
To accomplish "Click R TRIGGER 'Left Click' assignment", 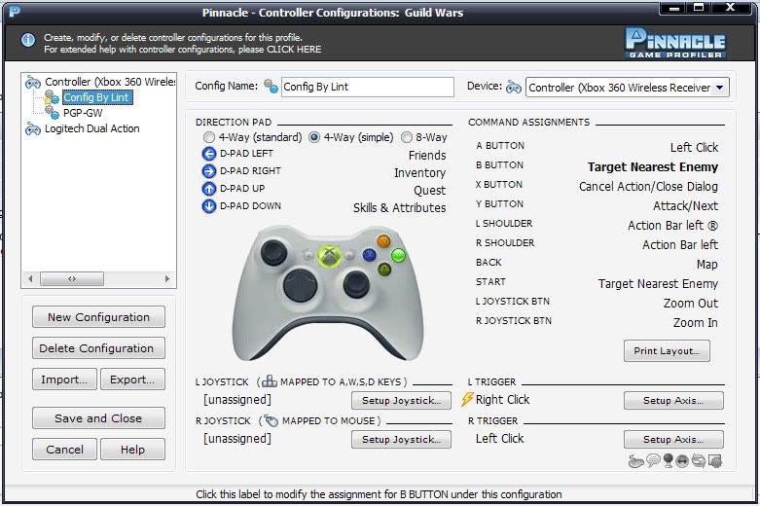I will pos(500,439).
